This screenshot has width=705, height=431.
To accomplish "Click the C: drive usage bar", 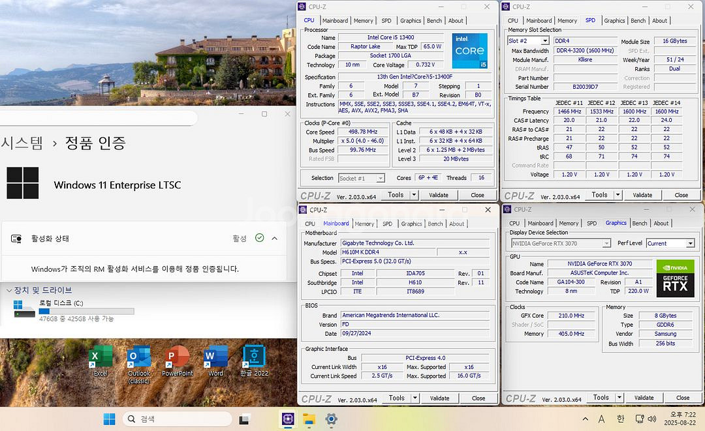I will 86,311.
